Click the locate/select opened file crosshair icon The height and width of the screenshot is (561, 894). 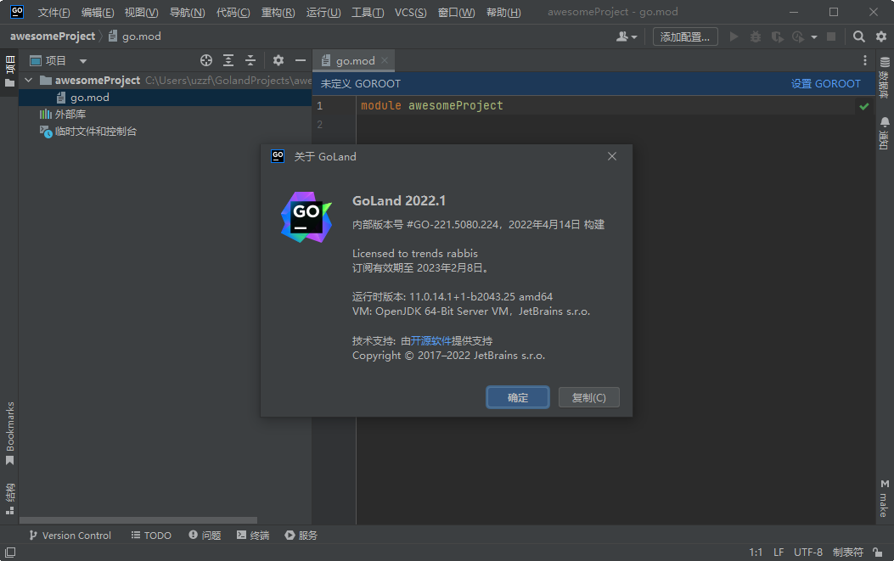tap(206, 60)
